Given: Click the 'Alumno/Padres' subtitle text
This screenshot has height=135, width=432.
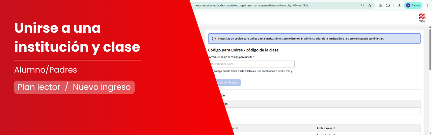Looking at the screenshot, I should (46, 70).
